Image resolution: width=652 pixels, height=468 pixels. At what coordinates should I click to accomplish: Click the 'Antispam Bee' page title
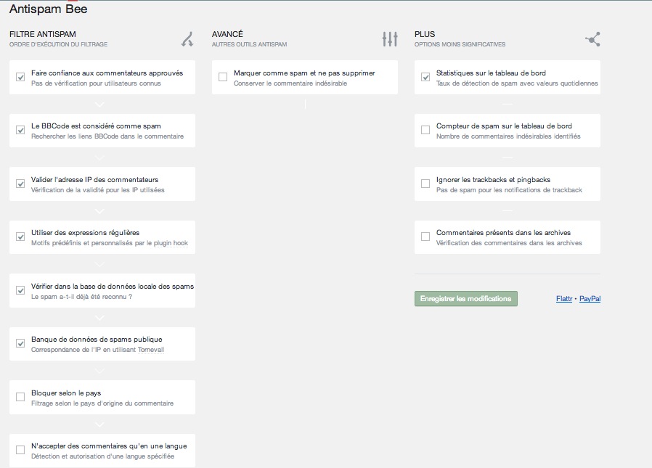pyautogui.click(x=48, y=9)
